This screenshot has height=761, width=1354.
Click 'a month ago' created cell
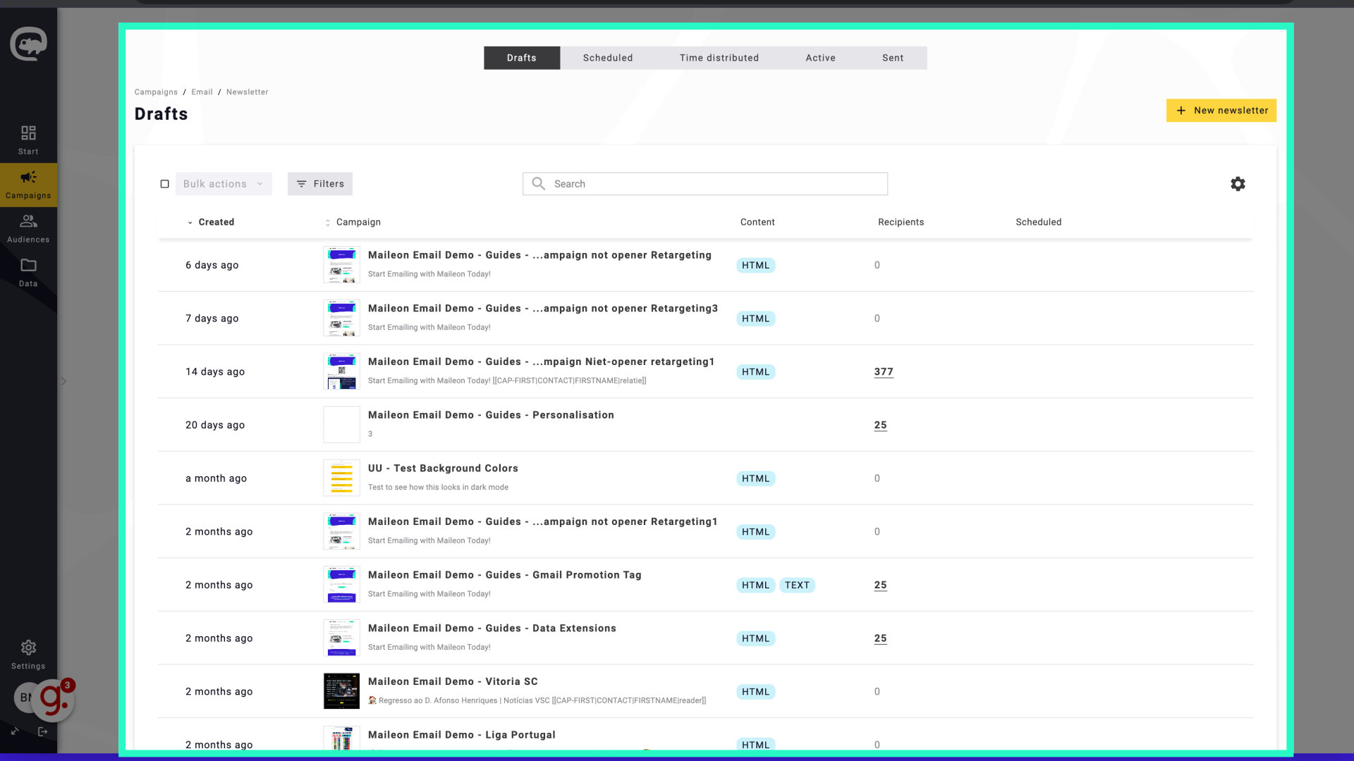tap(216, 478)
